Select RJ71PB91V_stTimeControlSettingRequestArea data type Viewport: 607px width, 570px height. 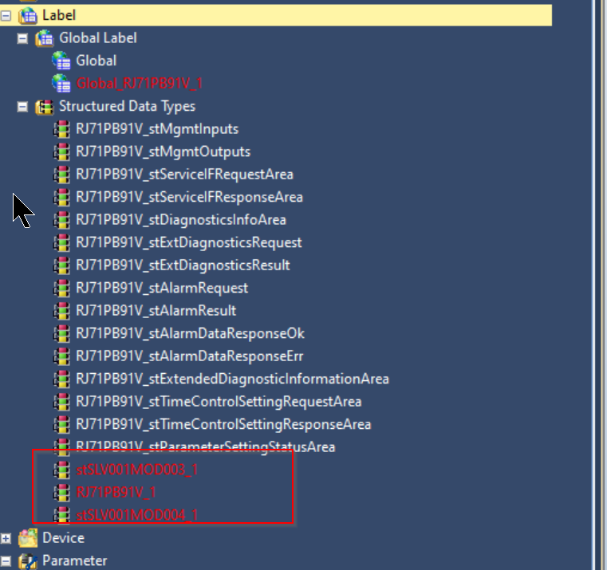pyautogui.click(x=219, y=402)
